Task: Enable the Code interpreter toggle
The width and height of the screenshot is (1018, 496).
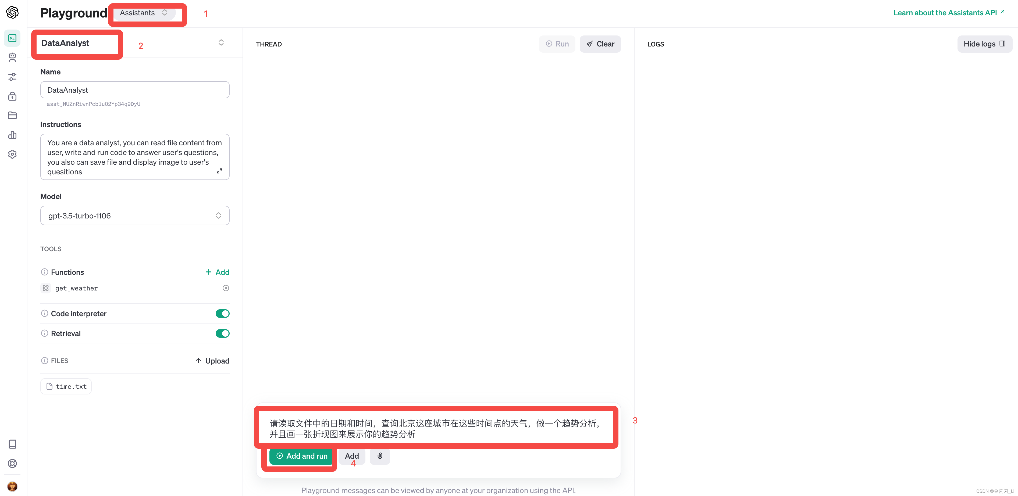Action: click(222, 313)
